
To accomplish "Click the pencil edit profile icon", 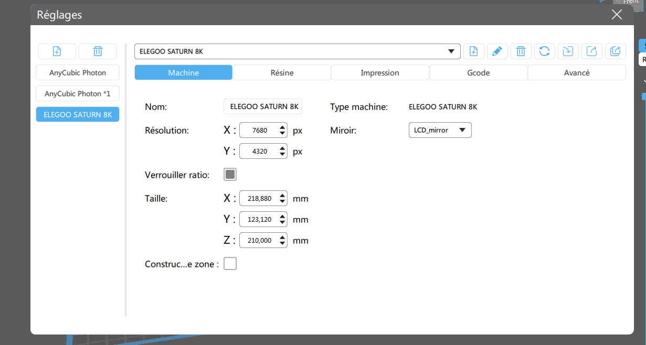I will tap(497, 51).
